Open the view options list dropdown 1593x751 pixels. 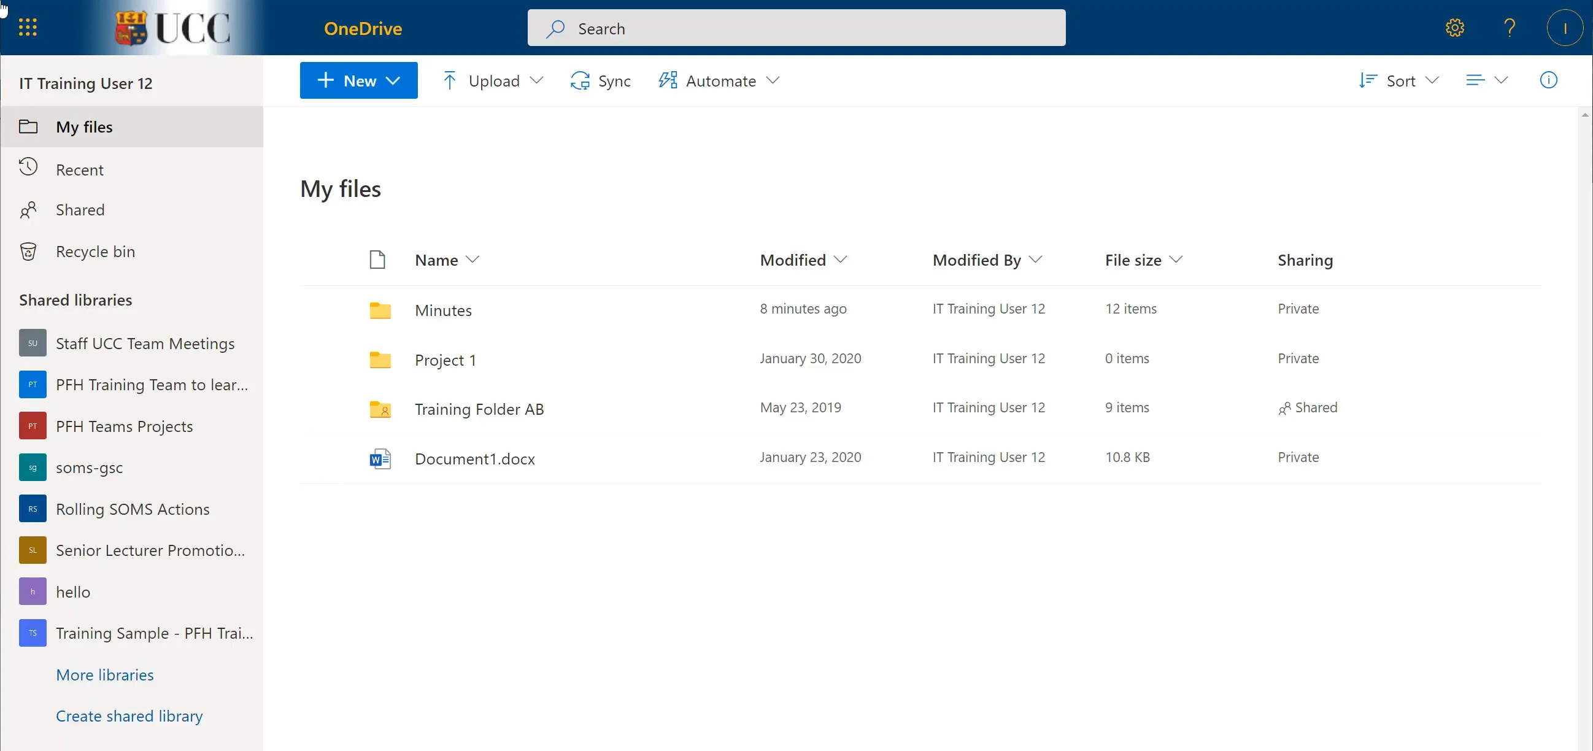(x=1487, y=80)
